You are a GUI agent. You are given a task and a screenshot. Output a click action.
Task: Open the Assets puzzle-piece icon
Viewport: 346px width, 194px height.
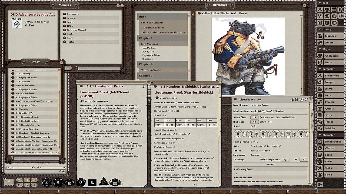point(320,43)
